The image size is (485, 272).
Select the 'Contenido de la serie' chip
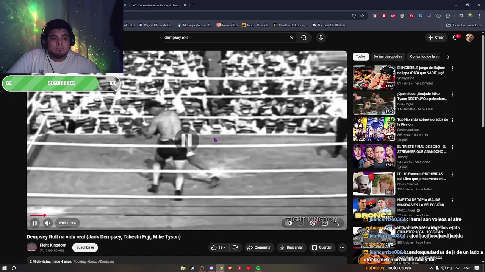[425, 56]
